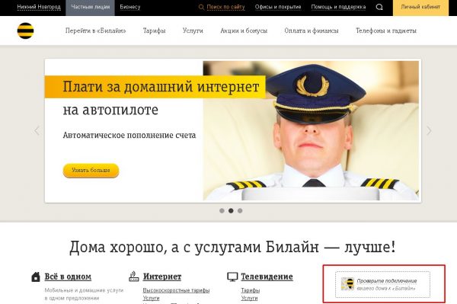457x304 pixels.
Task: Click Услуги link under Телевидение
Action: click(249, 298)
